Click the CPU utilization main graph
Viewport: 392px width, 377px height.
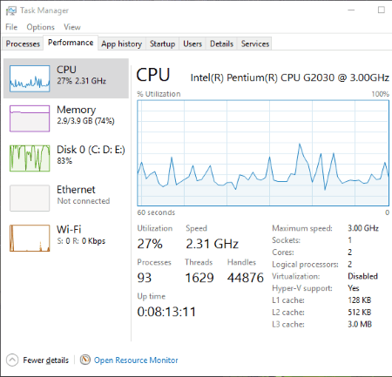[263, 153]
